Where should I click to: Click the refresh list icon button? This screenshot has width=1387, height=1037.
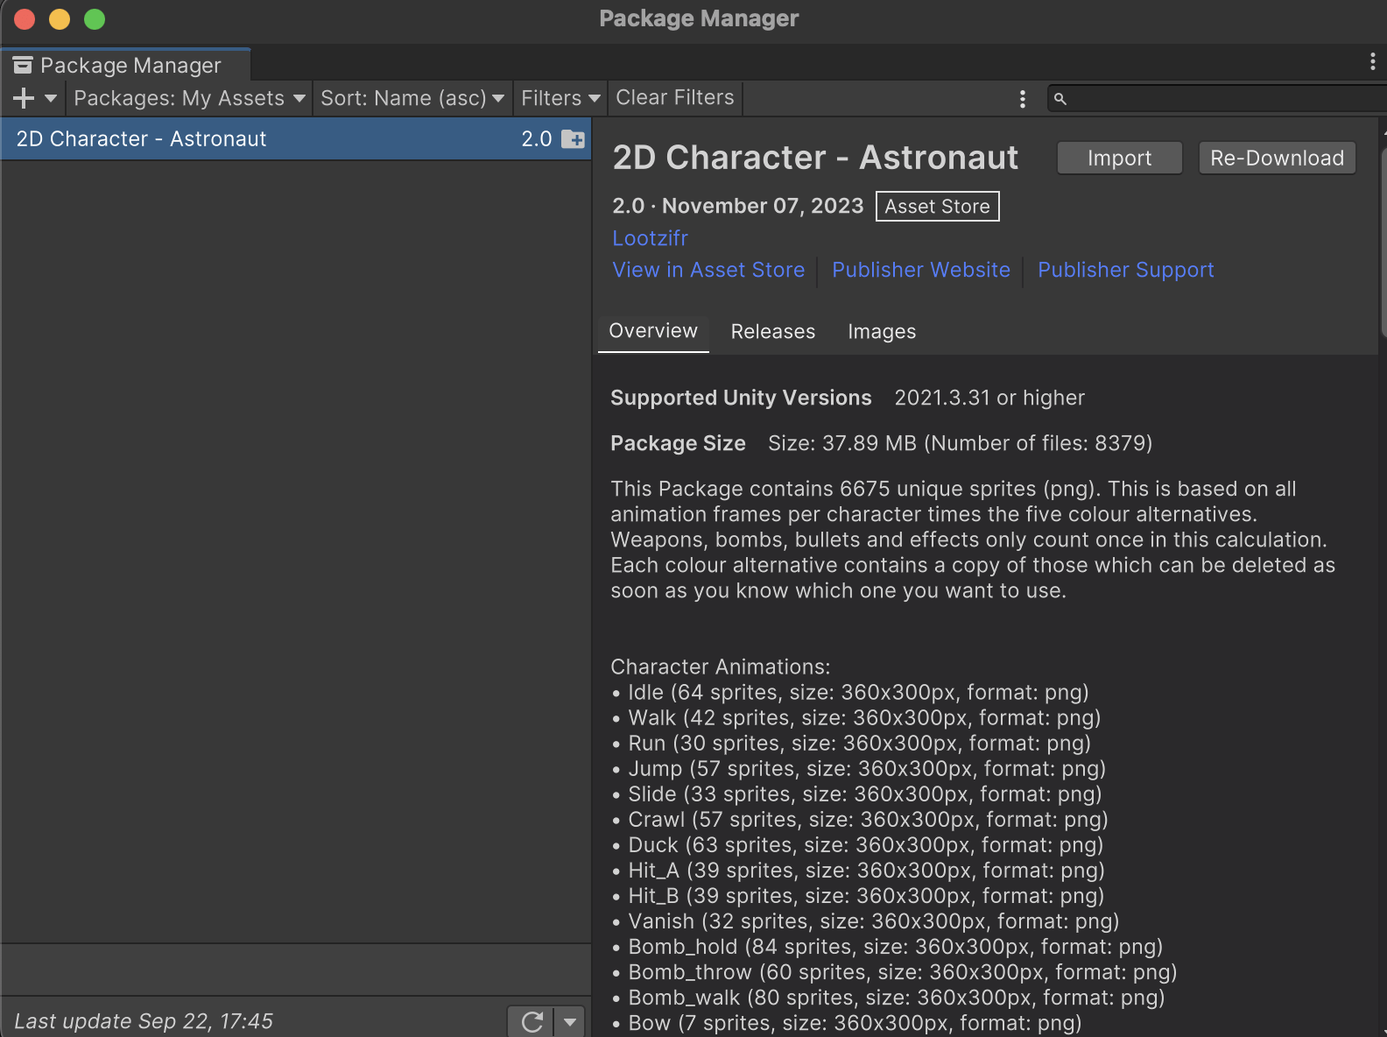coord(532,1022)
